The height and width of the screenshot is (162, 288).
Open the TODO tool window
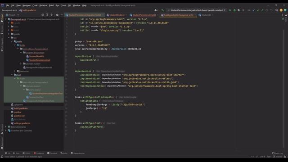(27, 153)
